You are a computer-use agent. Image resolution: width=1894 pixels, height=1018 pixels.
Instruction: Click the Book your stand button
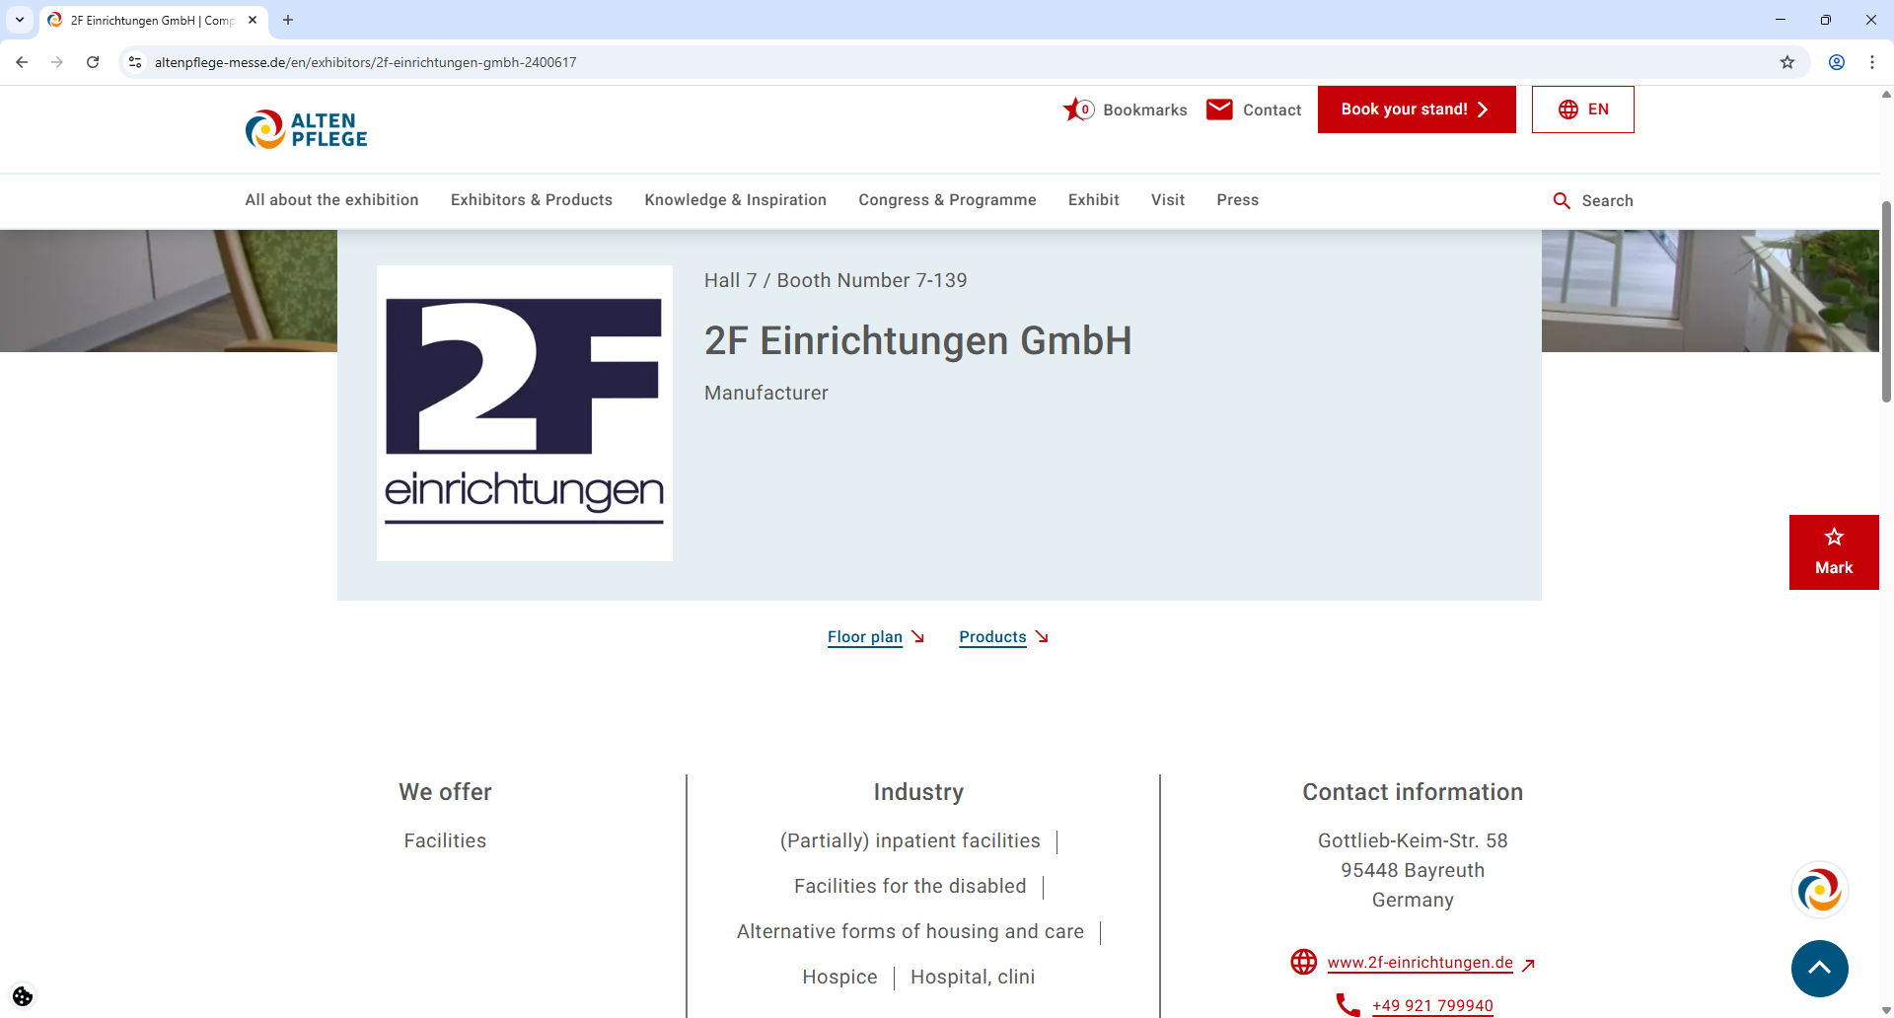[1416, 109]
